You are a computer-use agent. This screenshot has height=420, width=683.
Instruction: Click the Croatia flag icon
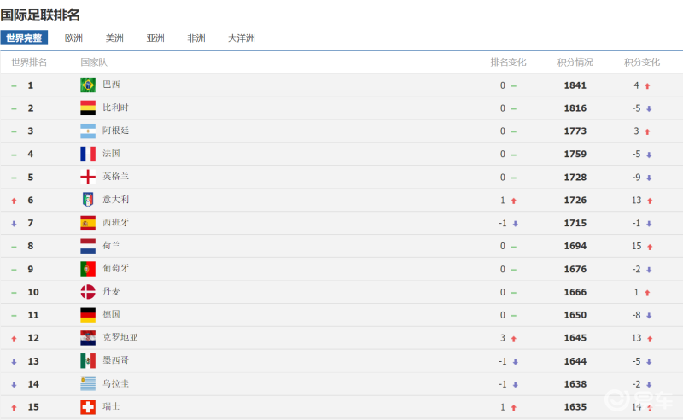point(88,338)
